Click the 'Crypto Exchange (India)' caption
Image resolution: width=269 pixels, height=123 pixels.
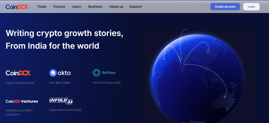coord(20,83)
